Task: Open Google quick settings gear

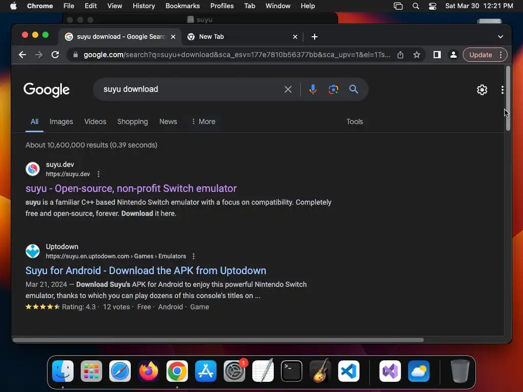Action: (x=482, y=90)
